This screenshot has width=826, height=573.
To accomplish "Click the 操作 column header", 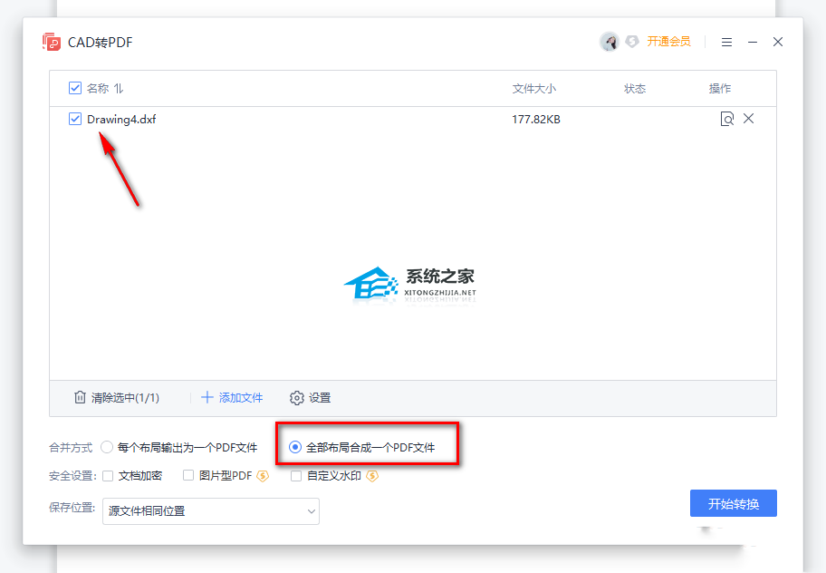I will 720,89.
